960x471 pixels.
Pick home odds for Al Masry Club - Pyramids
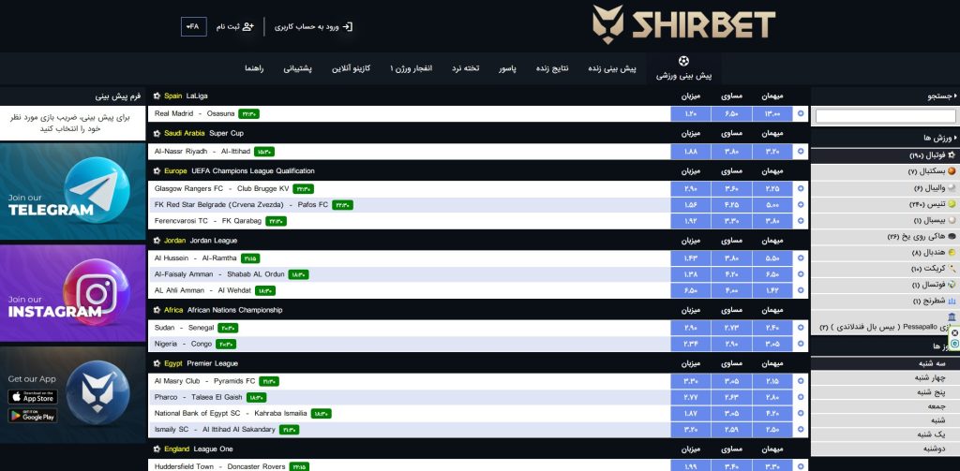coord(691,381)
